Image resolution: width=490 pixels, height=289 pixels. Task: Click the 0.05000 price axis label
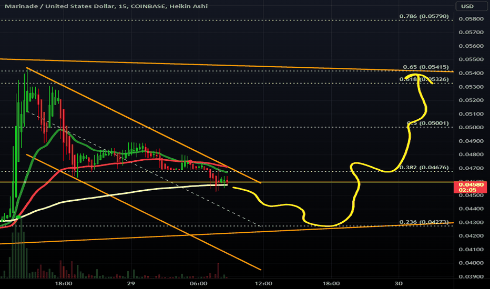(471, 127)
